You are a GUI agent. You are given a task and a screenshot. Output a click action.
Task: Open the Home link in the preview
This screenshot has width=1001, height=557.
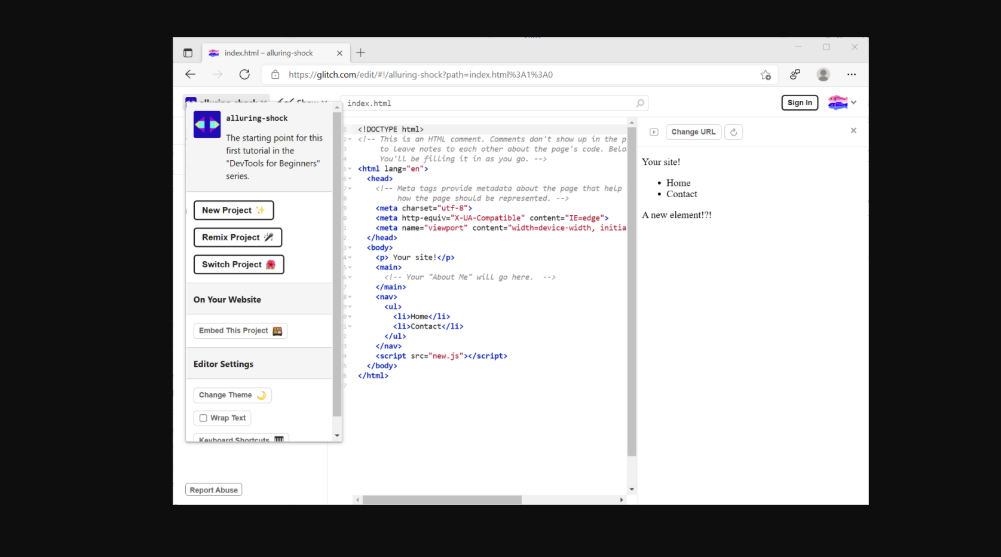coord(678,182)
